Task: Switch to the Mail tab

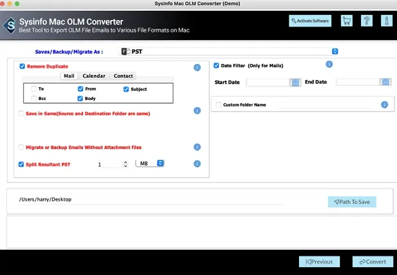Action: [69, 76]
